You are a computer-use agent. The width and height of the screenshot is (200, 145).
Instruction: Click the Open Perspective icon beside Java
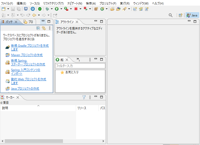[180, 15]
